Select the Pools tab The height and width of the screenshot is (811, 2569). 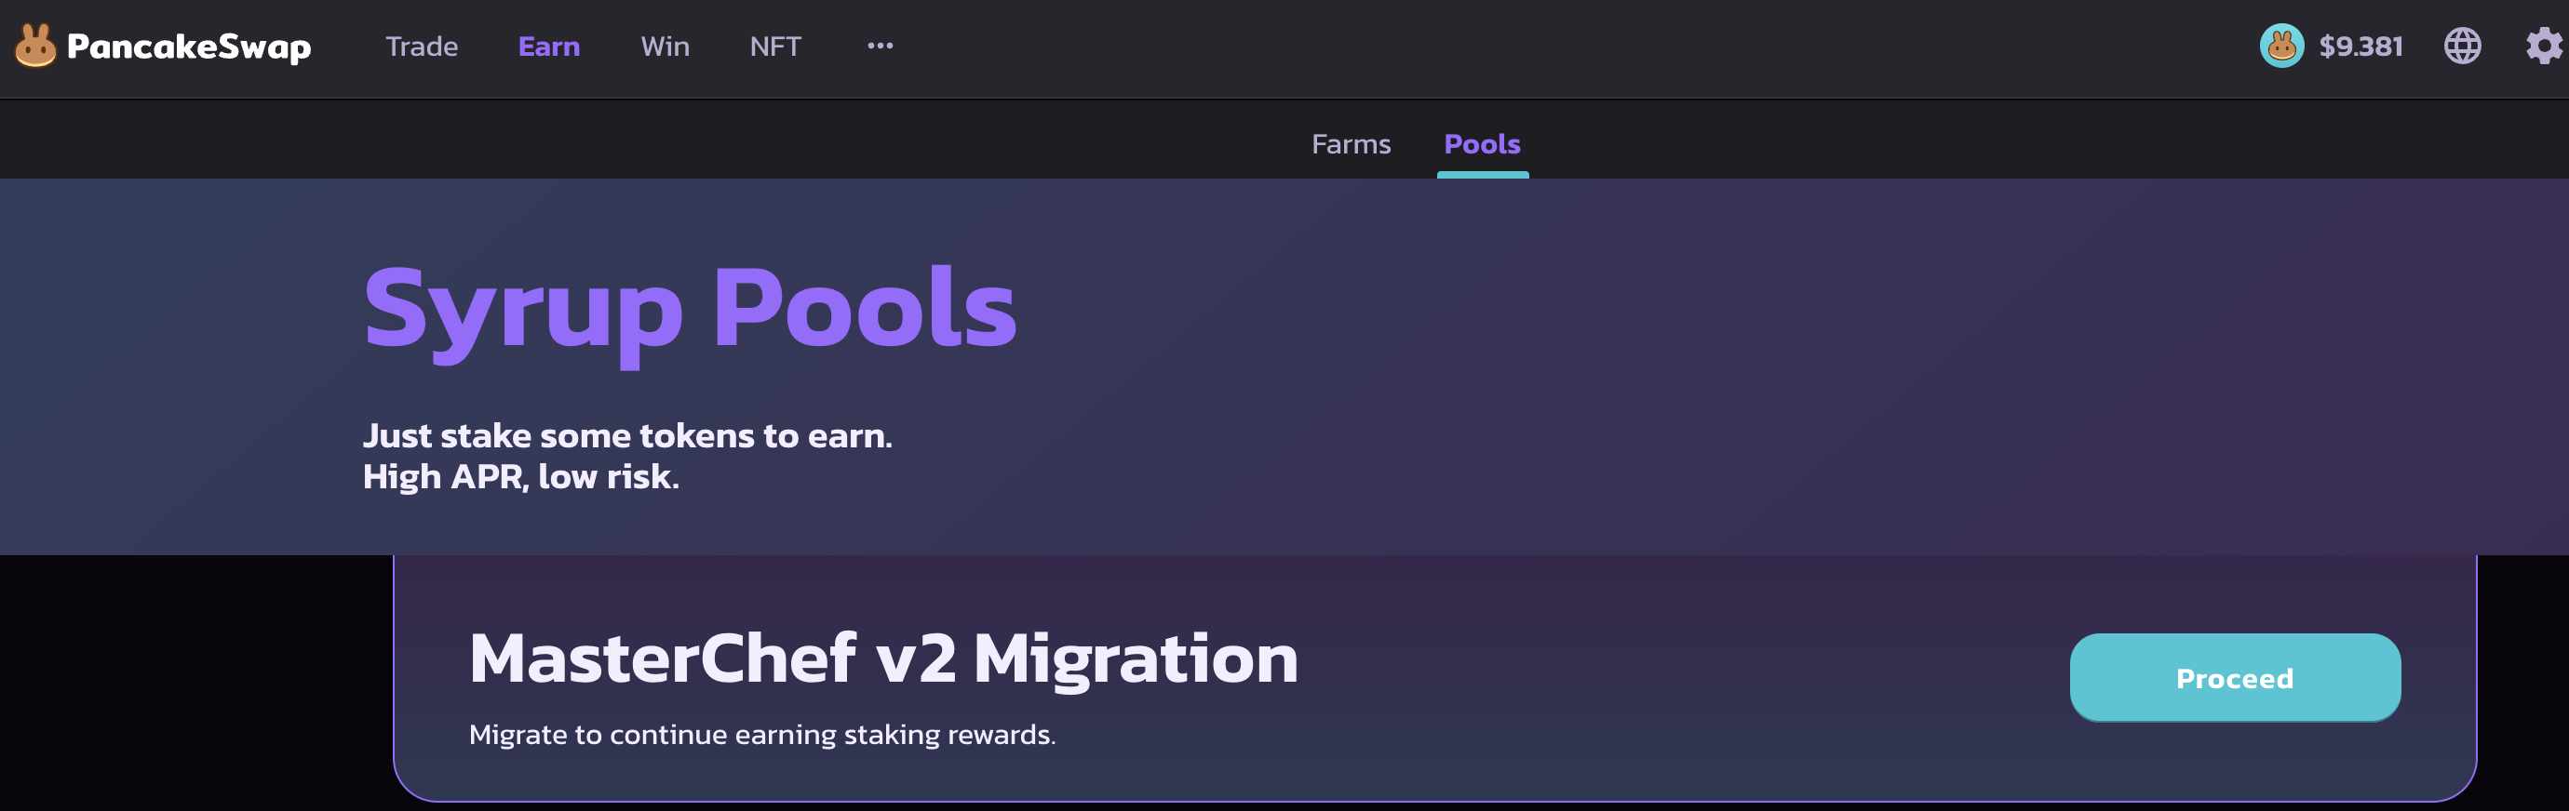tap(1482, 144)
